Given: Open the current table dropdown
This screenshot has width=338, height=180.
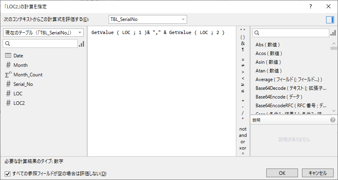Looking at the screenshot, I should click(43, 32).
